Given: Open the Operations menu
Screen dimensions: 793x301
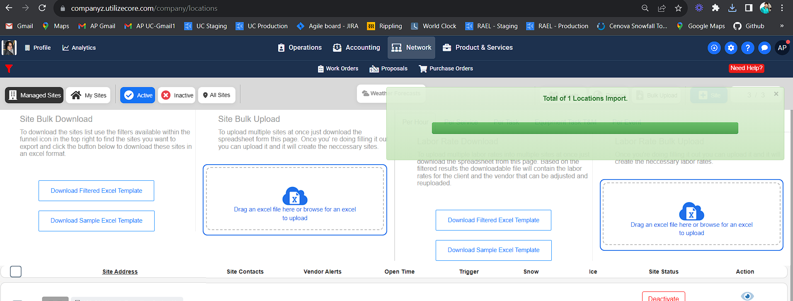Looking at the screenshot, I should tap(300, 48).
